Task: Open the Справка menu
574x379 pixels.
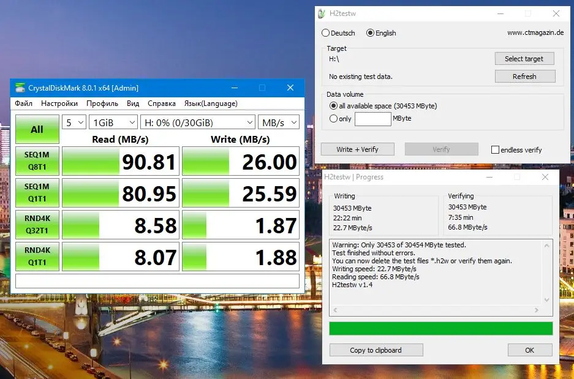Action: (162, 103)
